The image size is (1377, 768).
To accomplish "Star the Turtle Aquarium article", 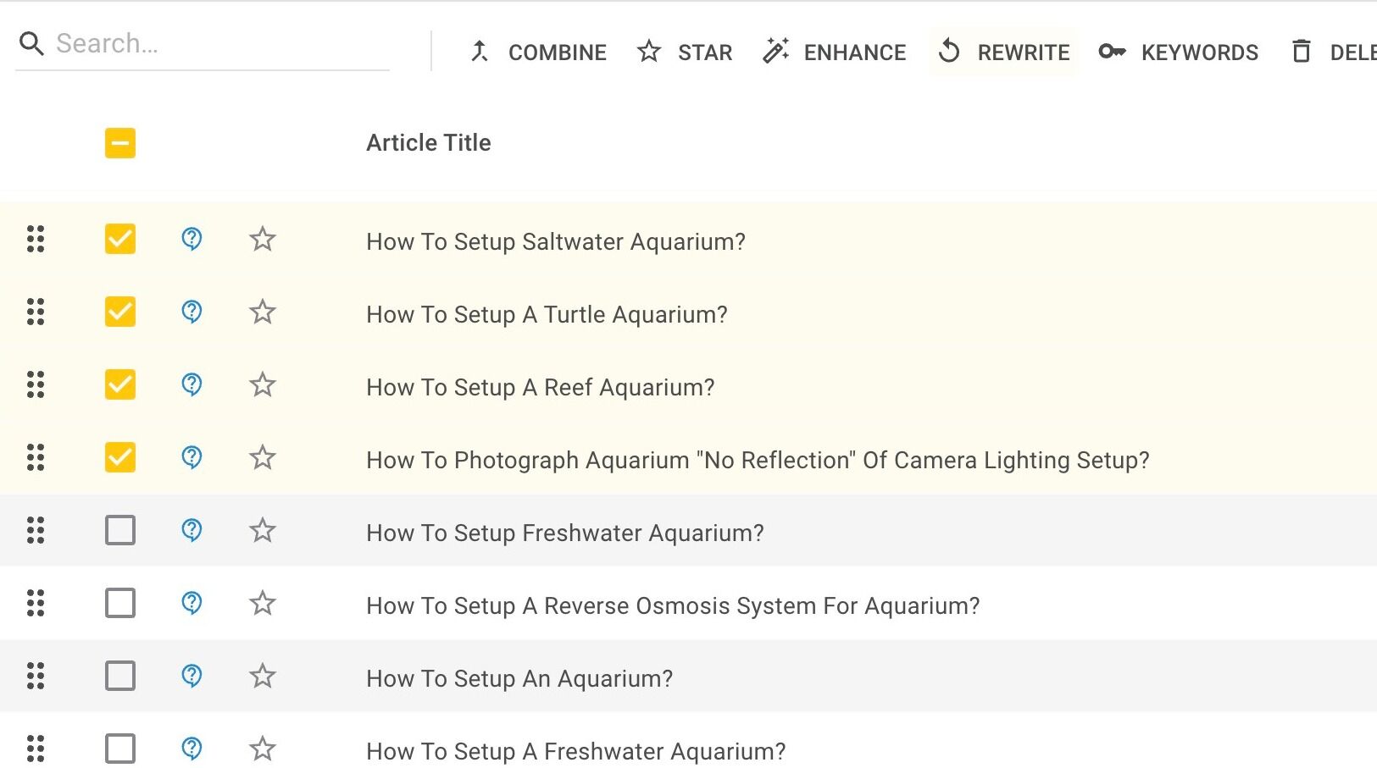I will 263,312.
